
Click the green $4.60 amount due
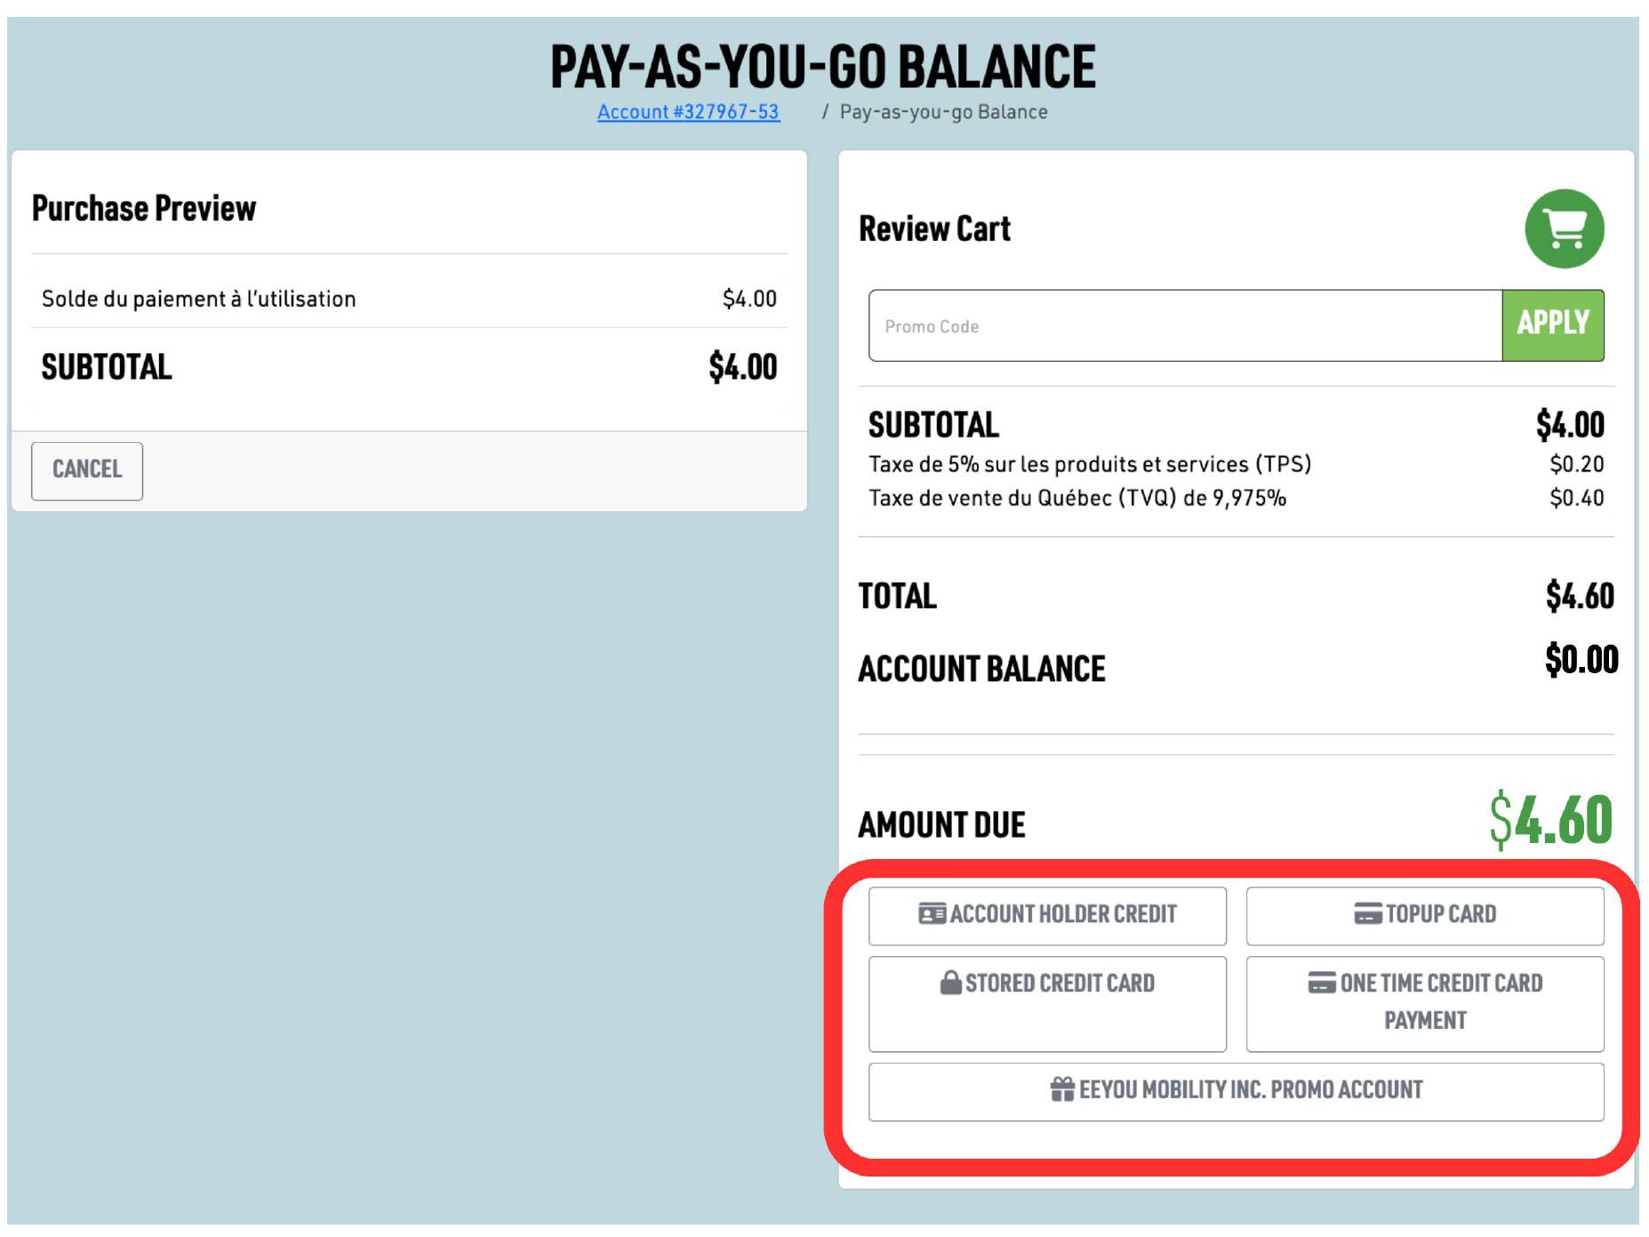point(1550,819)
